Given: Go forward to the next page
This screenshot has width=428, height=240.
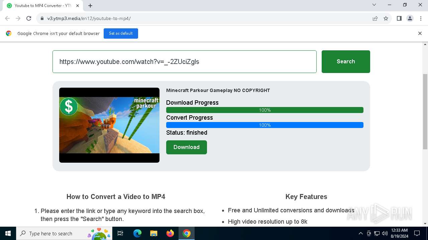Looking at the screenshot, I should [x=18, y=18].
